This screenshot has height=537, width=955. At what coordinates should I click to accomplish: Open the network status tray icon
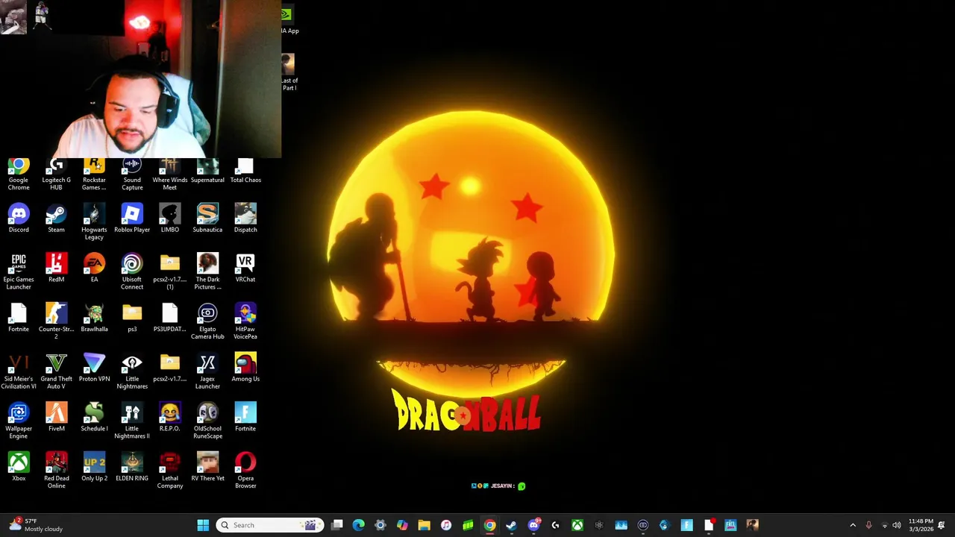(x=884, y=525)
